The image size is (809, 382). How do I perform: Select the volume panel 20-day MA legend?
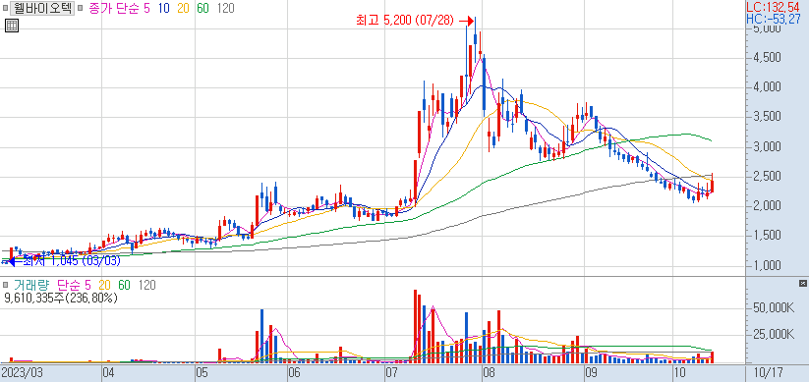105,285
